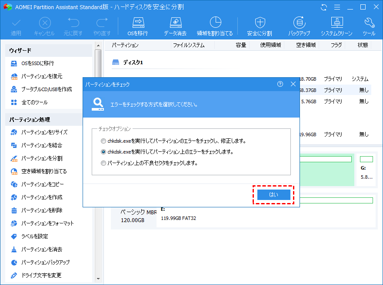This screenshot has height=285, width=383.
Task: Click the キャンセル toolbar icon
Action: [x=44, y=26]
